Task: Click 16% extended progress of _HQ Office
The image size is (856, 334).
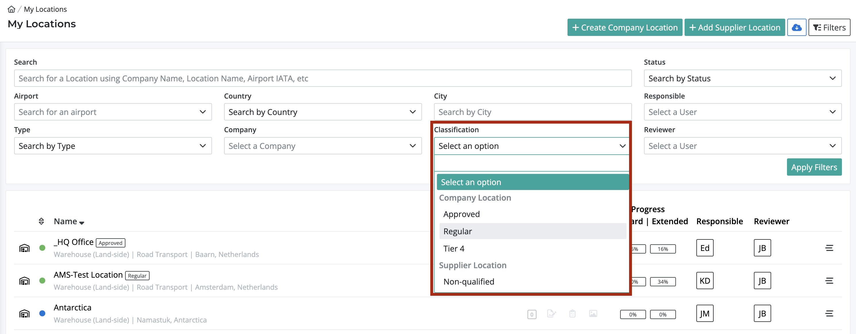Action: [x=663, y=249]
